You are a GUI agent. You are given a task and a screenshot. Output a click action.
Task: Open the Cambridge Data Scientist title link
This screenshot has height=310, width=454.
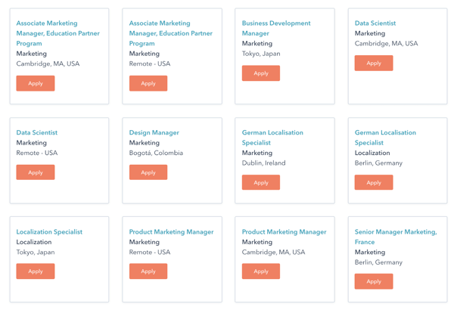[375, 23]
